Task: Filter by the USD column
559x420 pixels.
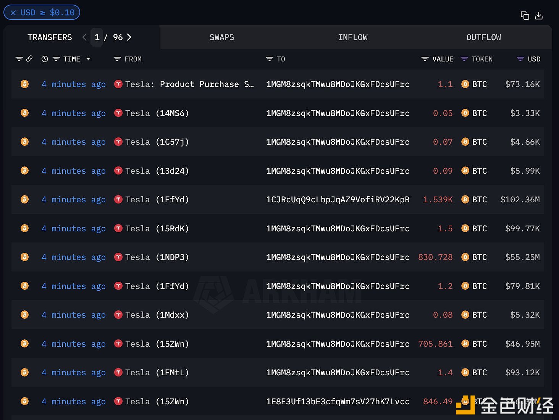Action: (x=520, y=59)
